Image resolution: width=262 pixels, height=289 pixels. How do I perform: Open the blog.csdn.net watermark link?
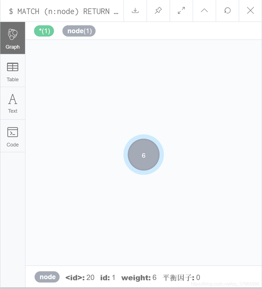[225, 284]
